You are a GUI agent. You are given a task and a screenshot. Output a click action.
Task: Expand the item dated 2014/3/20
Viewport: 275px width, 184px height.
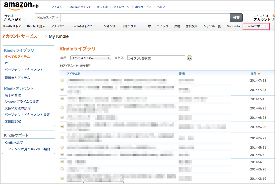click(x=62, y=169)
